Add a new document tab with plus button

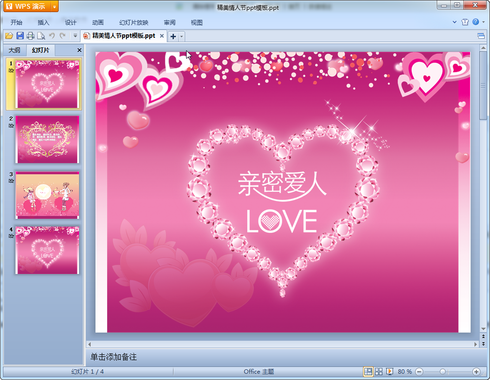click(173, 36)
